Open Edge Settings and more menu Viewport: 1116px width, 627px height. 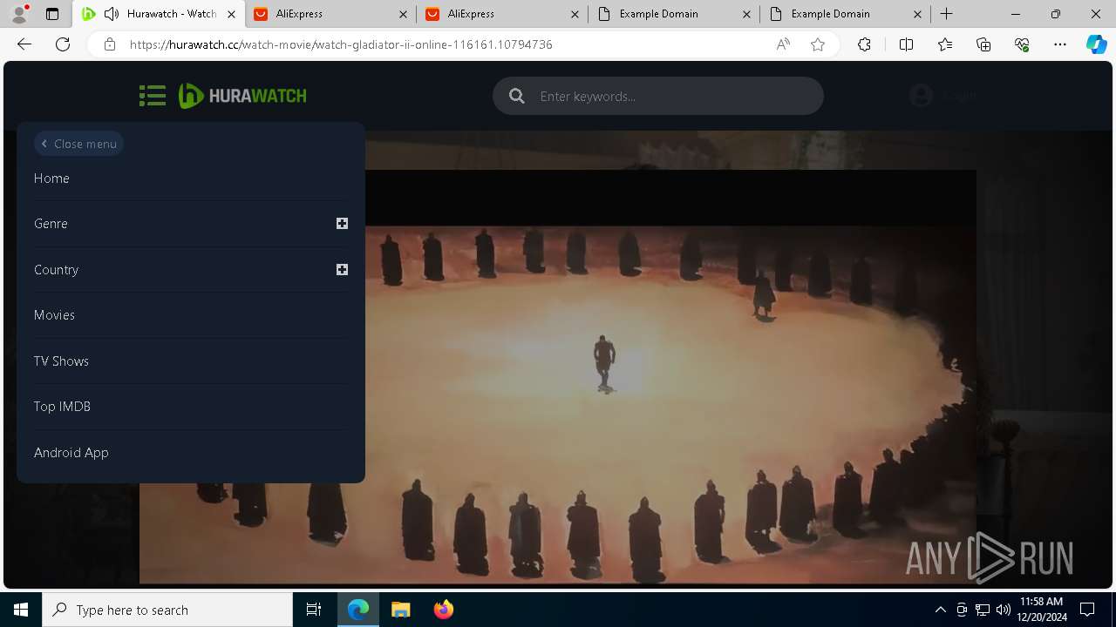pos(1060,44)
